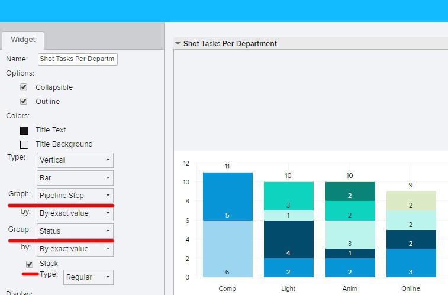Expand the Pipeline Step graph dropdown
448x295 pixels.
point(75,195)
